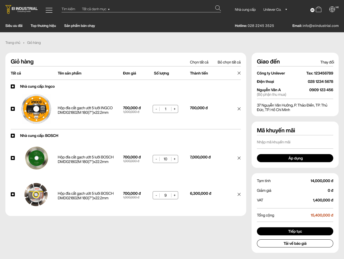Click Giỏ hàng breadcrumb
The image size is (344, 259).
pyautogui.click(x=34, y=43)
